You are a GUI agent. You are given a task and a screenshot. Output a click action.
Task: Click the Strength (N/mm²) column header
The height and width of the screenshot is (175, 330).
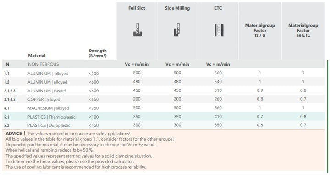(x=98, y=53)
